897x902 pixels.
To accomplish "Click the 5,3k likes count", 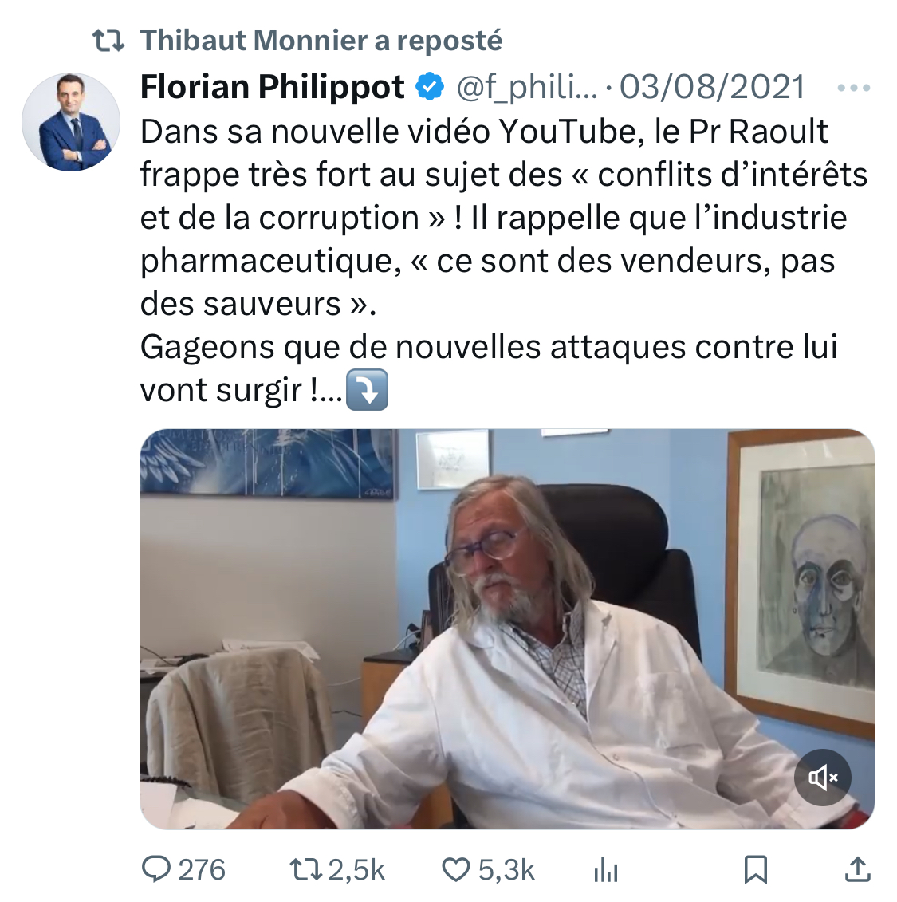I will (506, 869).
